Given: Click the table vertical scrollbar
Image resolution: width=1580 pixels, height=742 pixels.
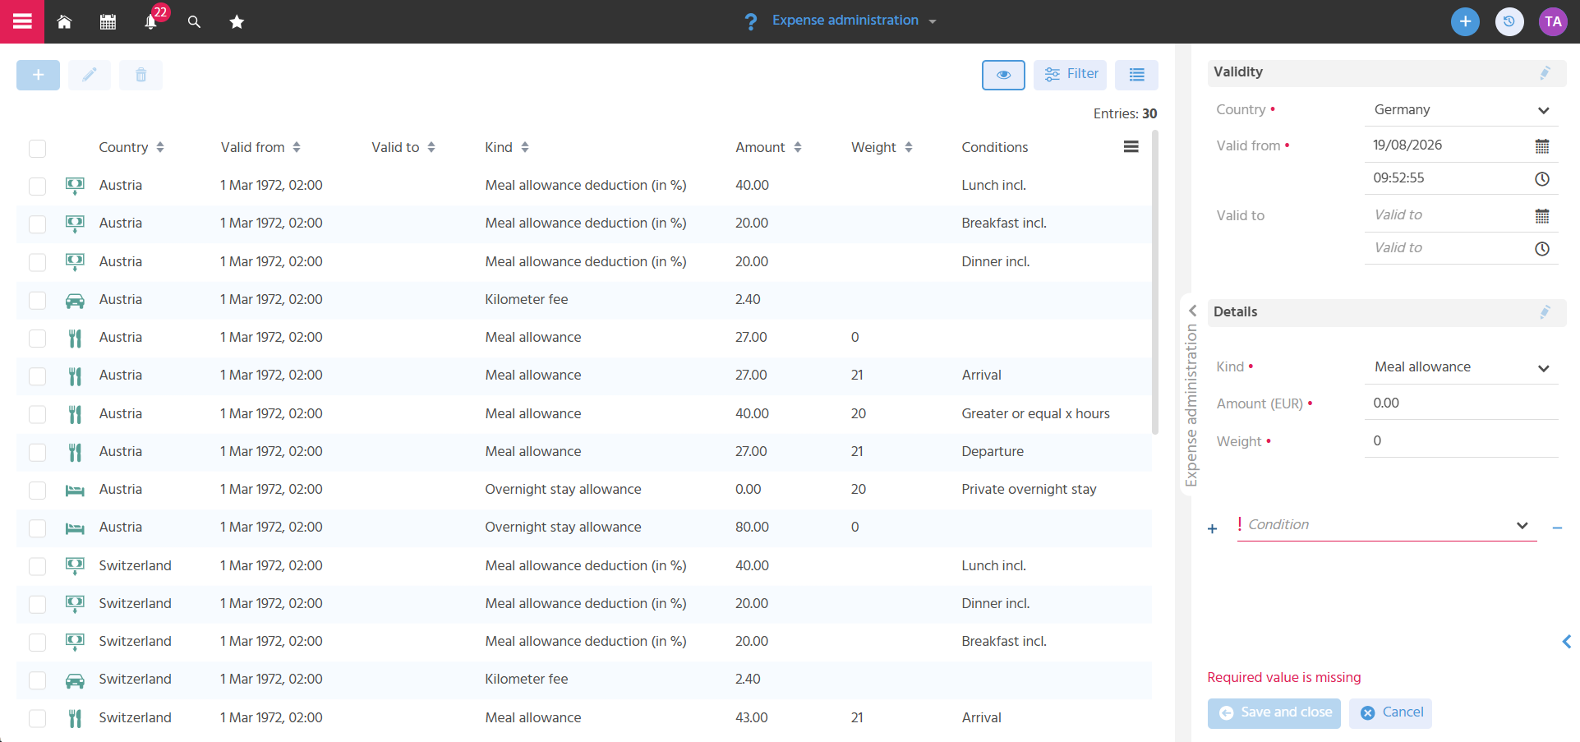Looking at the screenshot, I should point(1155,282).
